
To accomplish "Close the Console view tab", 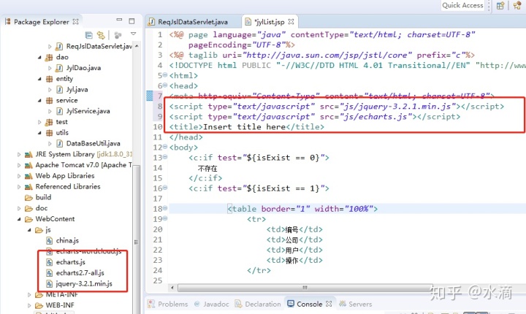I will 329,304.
